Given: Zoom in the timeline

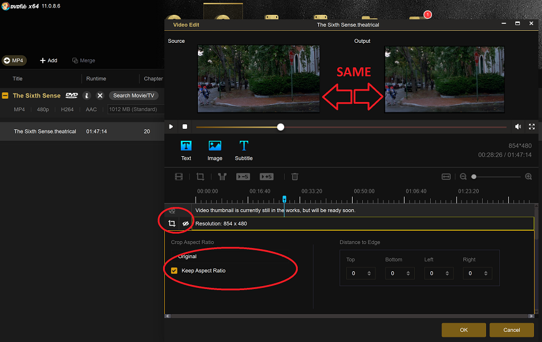Looking at the screenshot, I should [528, 177].
